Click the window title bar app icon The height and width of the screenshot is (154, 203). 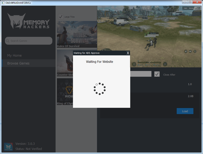3,3
